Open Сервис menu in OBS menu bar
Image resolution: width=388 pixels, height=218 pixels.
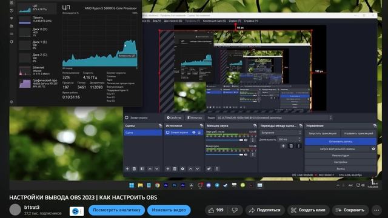(235, 21)
